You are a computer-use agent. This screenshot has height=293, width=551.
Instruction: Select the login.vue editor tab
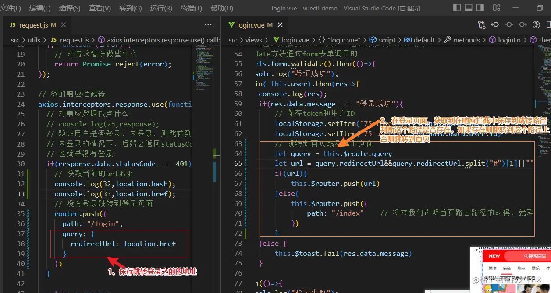click(x=254, y=25)
